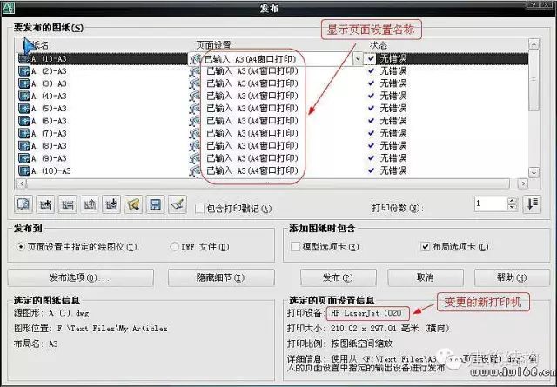Image resolution: width=557 pixels, height=387 pixels.
Task: Click the Plot Stamp Settings icon
Action: [x=178, y=204]
